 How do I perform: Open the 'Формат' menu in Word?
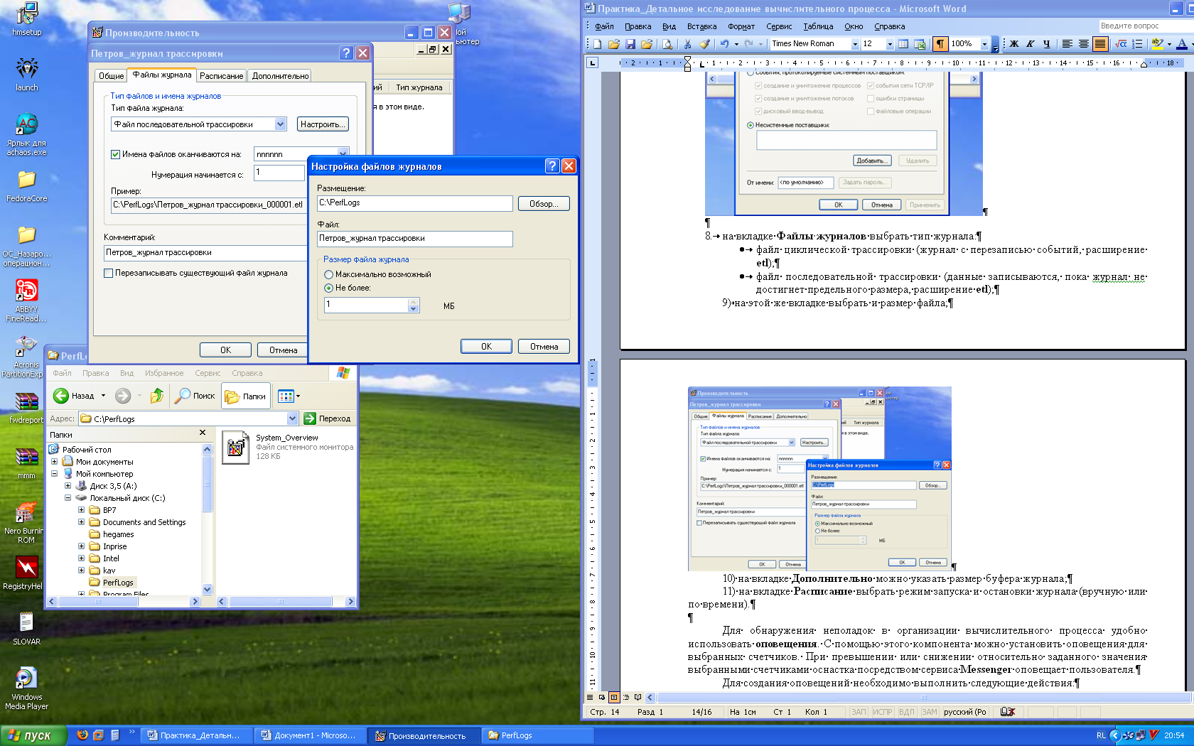click(741, 26)
